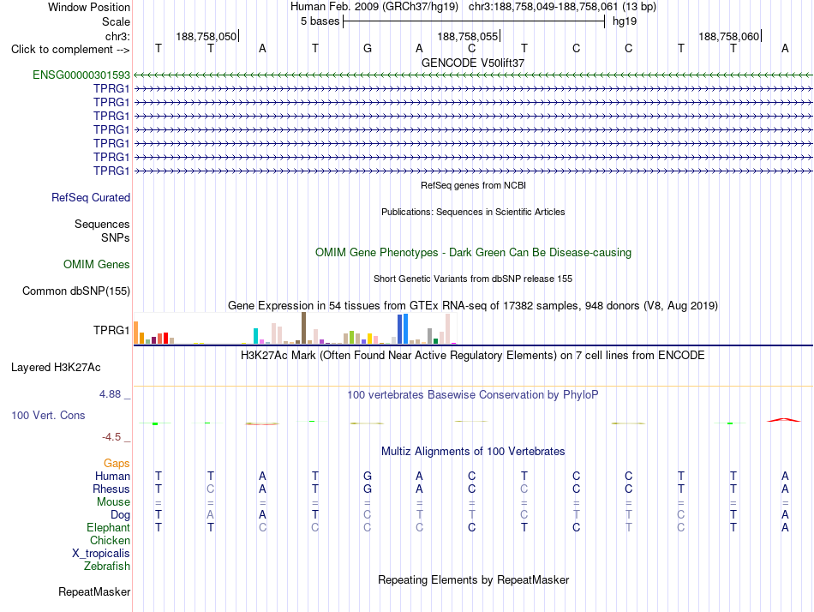Click 'RefSeq genes from NCBI' title
Image resolution: width=814 pixels, height=612 pixels.
(x=474, y=185)
